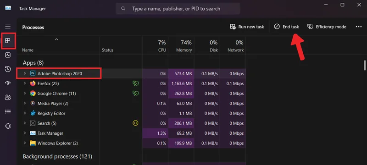The image size is (367, 165).
Task: Maximize the Task Manager window
Action: tap(342, 5)
